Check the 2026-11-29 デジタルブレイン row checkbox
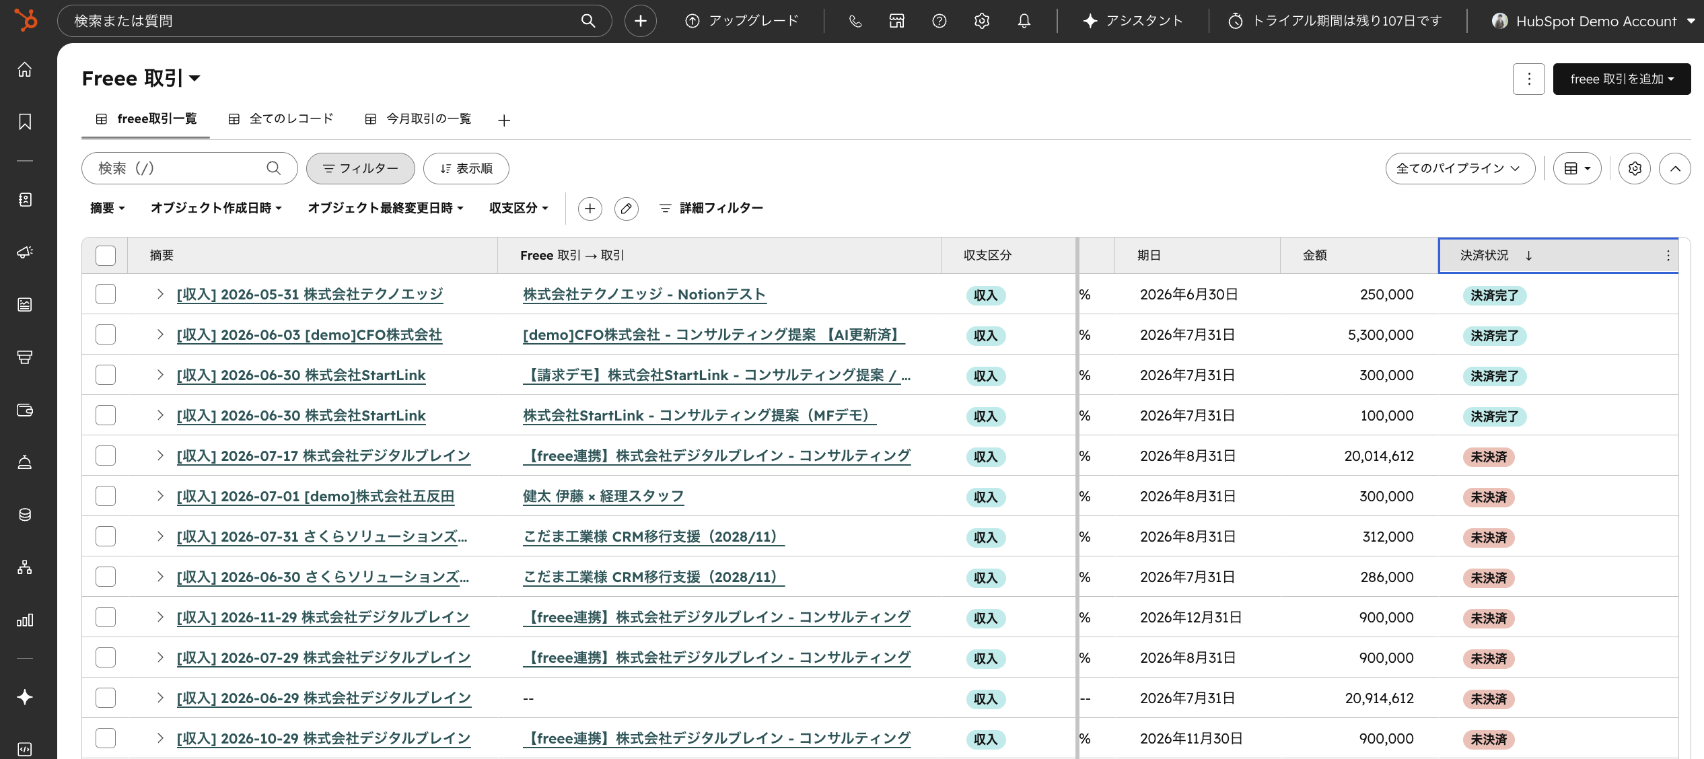Viewport: 1704px width, 759px height. (106, 617)
